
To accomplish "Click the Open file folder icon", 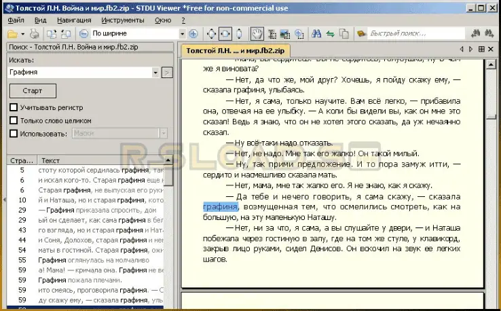I will point(12,34).
